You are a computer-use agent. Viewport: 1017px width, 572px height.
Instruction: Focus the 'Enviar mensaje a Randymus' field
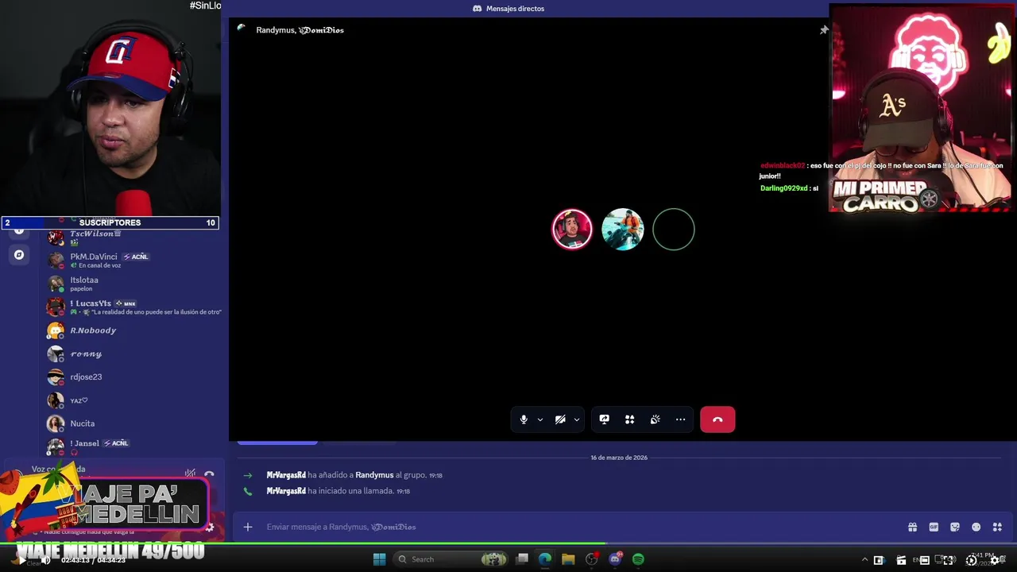584,527
